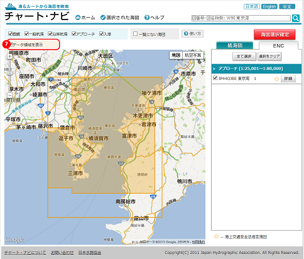Screen dimensions: 304x259
Task: Open the ヘルプ help page
Action: coord(155,18)
